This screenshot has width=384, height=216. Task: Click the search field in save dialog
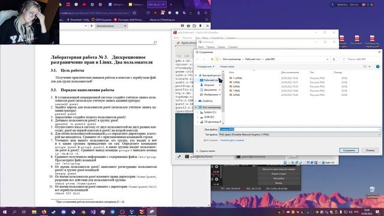point(360,59)
